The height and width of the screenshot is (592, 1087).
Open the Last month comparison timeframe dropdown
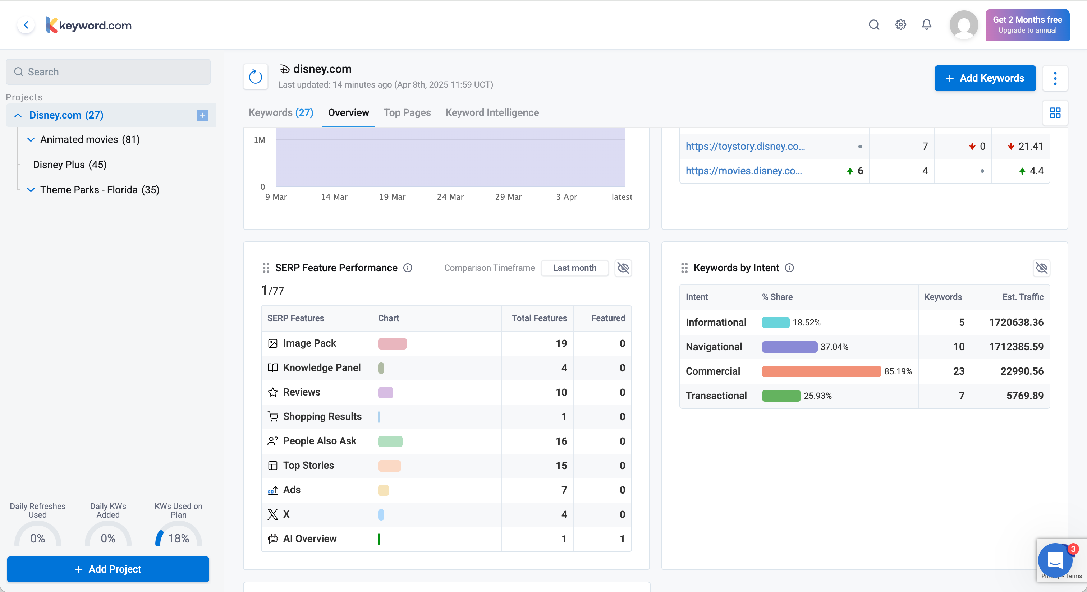coord(574,268)
